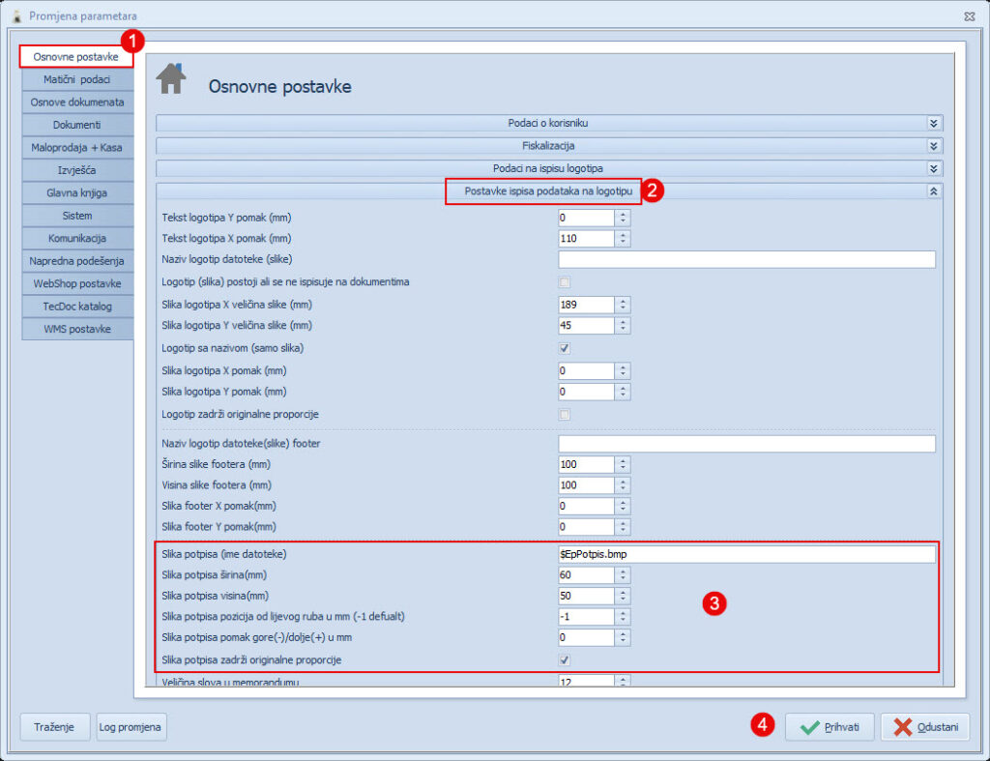
Task: Increase Tekst logotipa X pomak value
Action: point(623,234)
